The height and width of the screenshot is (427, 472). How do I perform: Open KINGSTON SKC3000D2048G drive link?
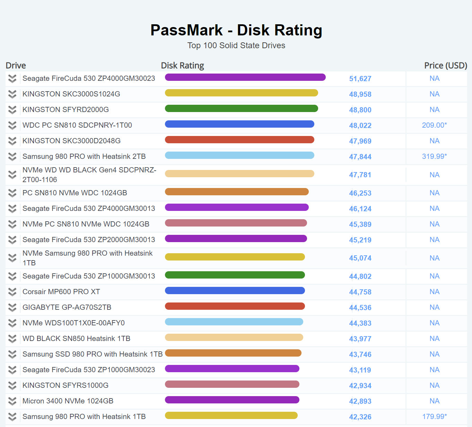point(71,141)
